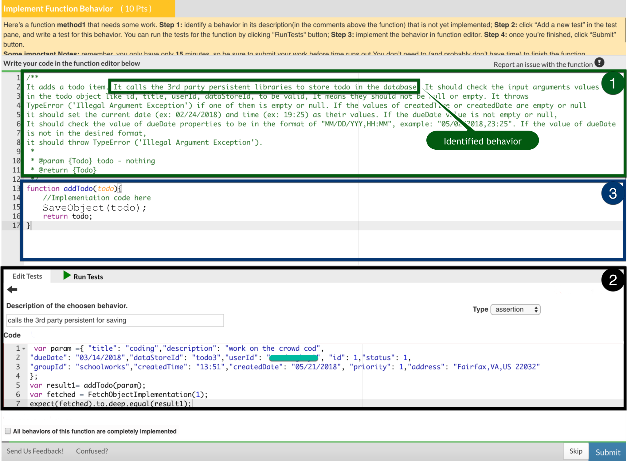This screenshot has height=461, width=627.
Task: Click the green Run Tests play icon
Action: pyautogui.click(x=67, y=275)
